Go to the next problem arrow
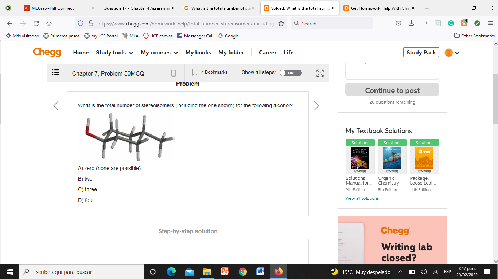 pyautogui.click(x=316, y=106)
